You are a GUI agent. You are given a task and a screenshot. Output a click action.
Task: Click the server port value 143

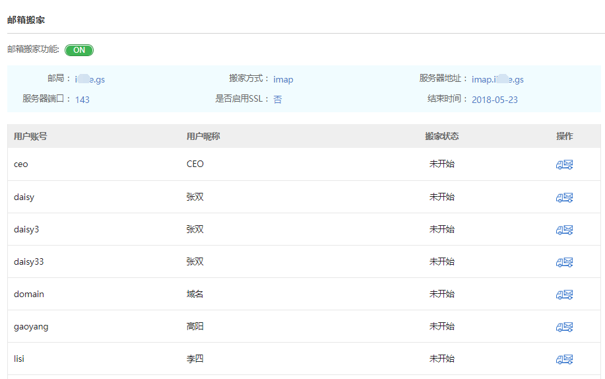coord(82,100)
